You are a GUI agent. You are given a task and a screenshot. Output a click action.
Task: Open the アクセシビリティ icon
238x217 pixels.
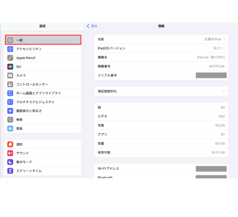point(10,49)
